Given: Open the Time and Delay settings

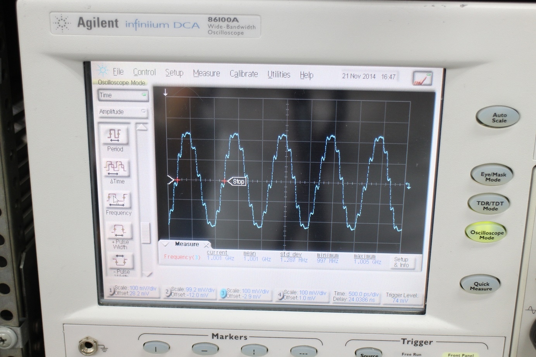Looking at the screenshot, I should 355,297.
